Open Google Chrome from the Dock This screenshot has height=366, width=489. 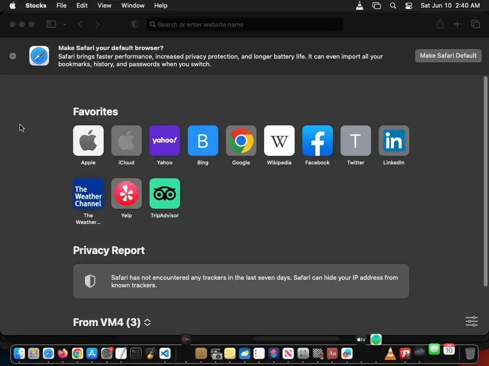[77, 354]
